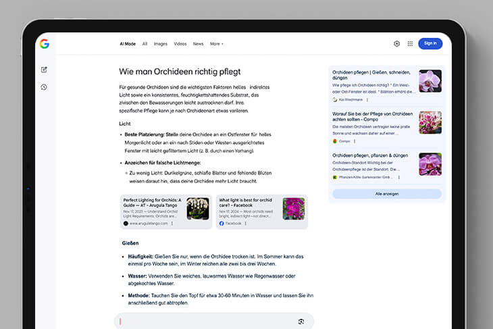
Task: Click the 'Gießen' section heading
Action: tap(130, 243)
